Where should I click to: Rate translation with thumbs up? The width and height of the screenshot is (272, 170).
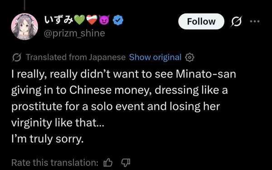pos(108,162)
